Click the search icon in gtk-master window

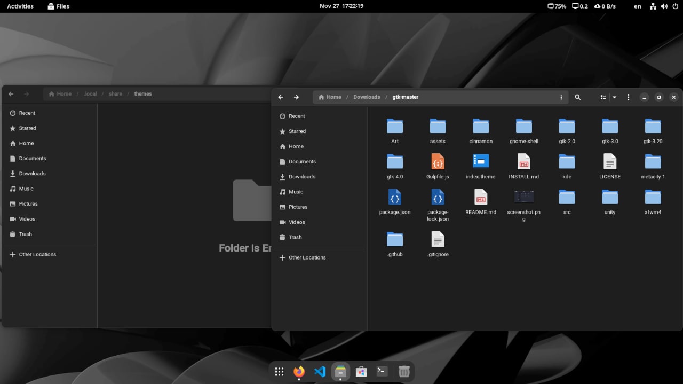pyautogui.click(x=577, y=97)
